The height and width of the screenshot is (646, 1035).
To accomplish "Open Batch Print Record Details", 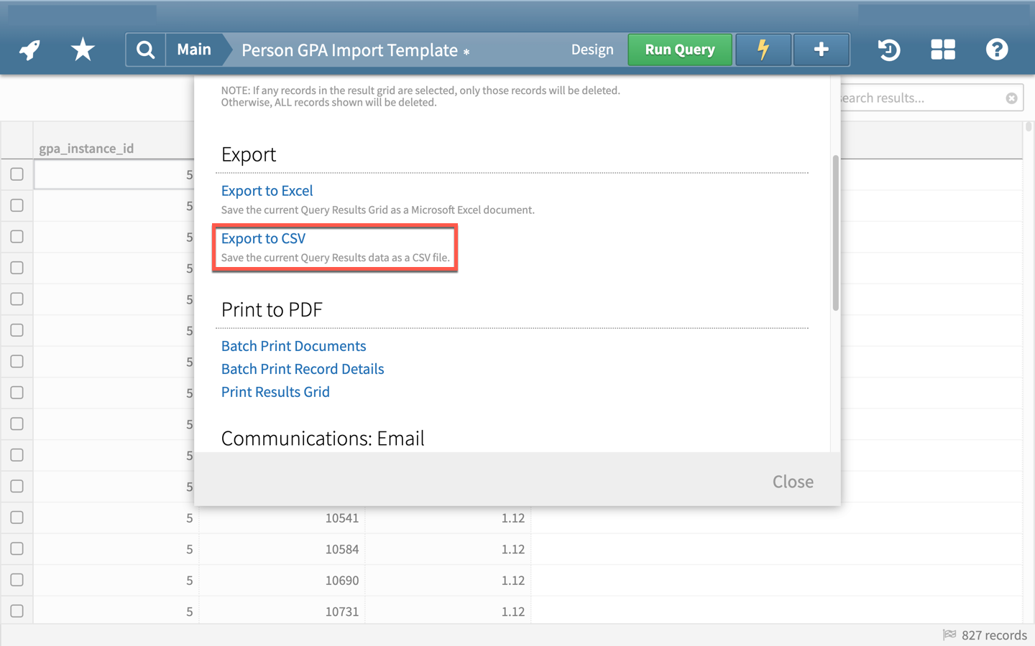I will (303, 369).
